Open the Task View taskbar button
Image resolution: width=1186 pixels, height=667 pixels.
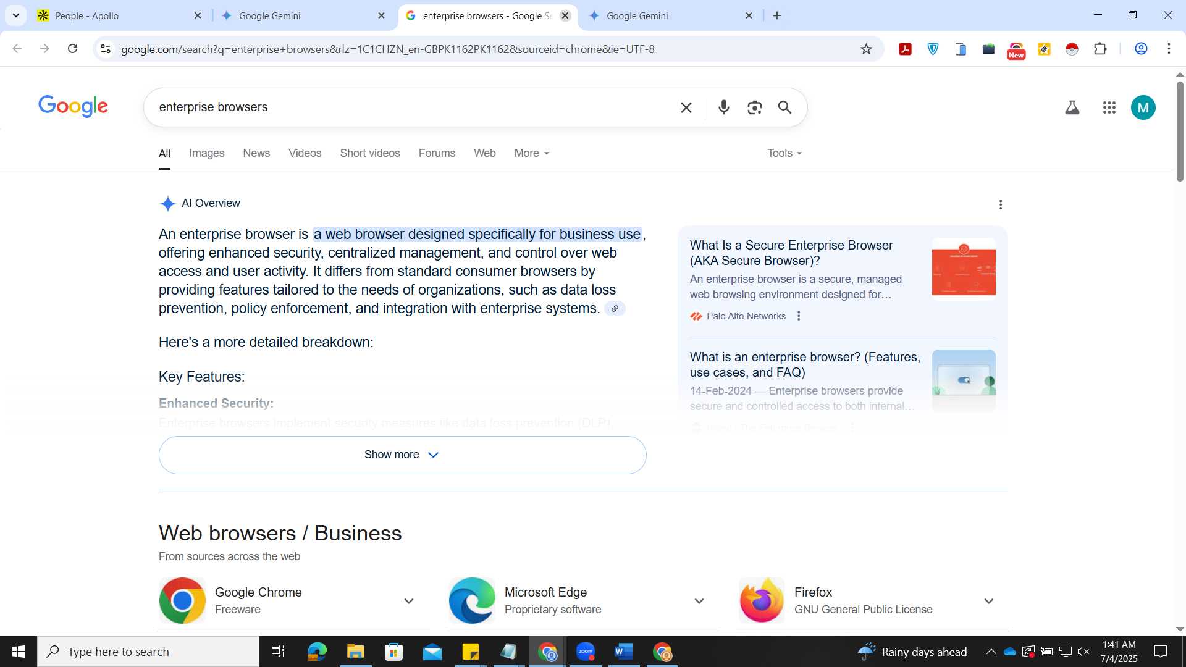(x=277, y=652)
